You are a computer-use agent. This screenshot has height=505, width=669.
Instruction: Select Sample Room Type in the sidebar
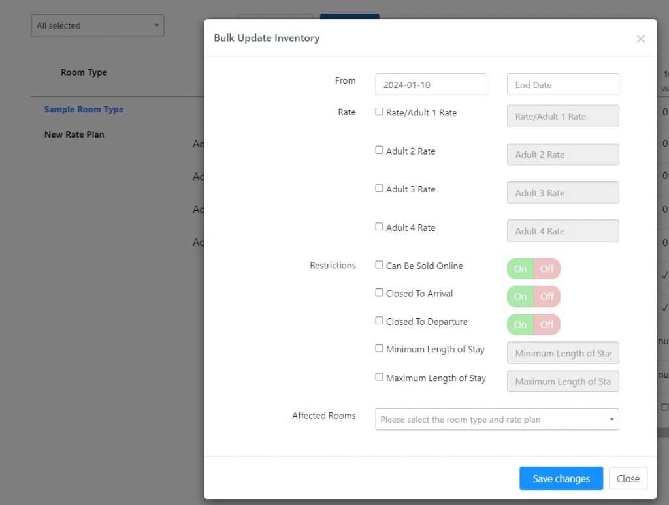(x=84, y=109)
